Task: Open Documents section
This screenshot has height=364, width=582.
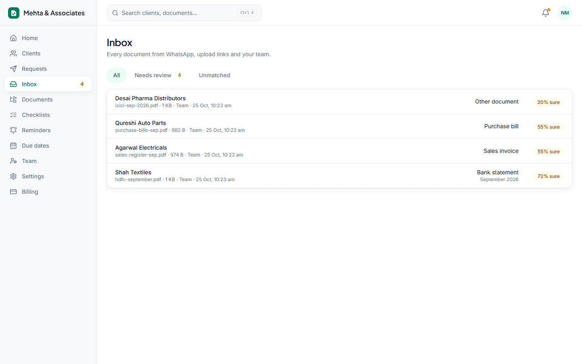Action: pyautogui.click(x=48, y=99)
